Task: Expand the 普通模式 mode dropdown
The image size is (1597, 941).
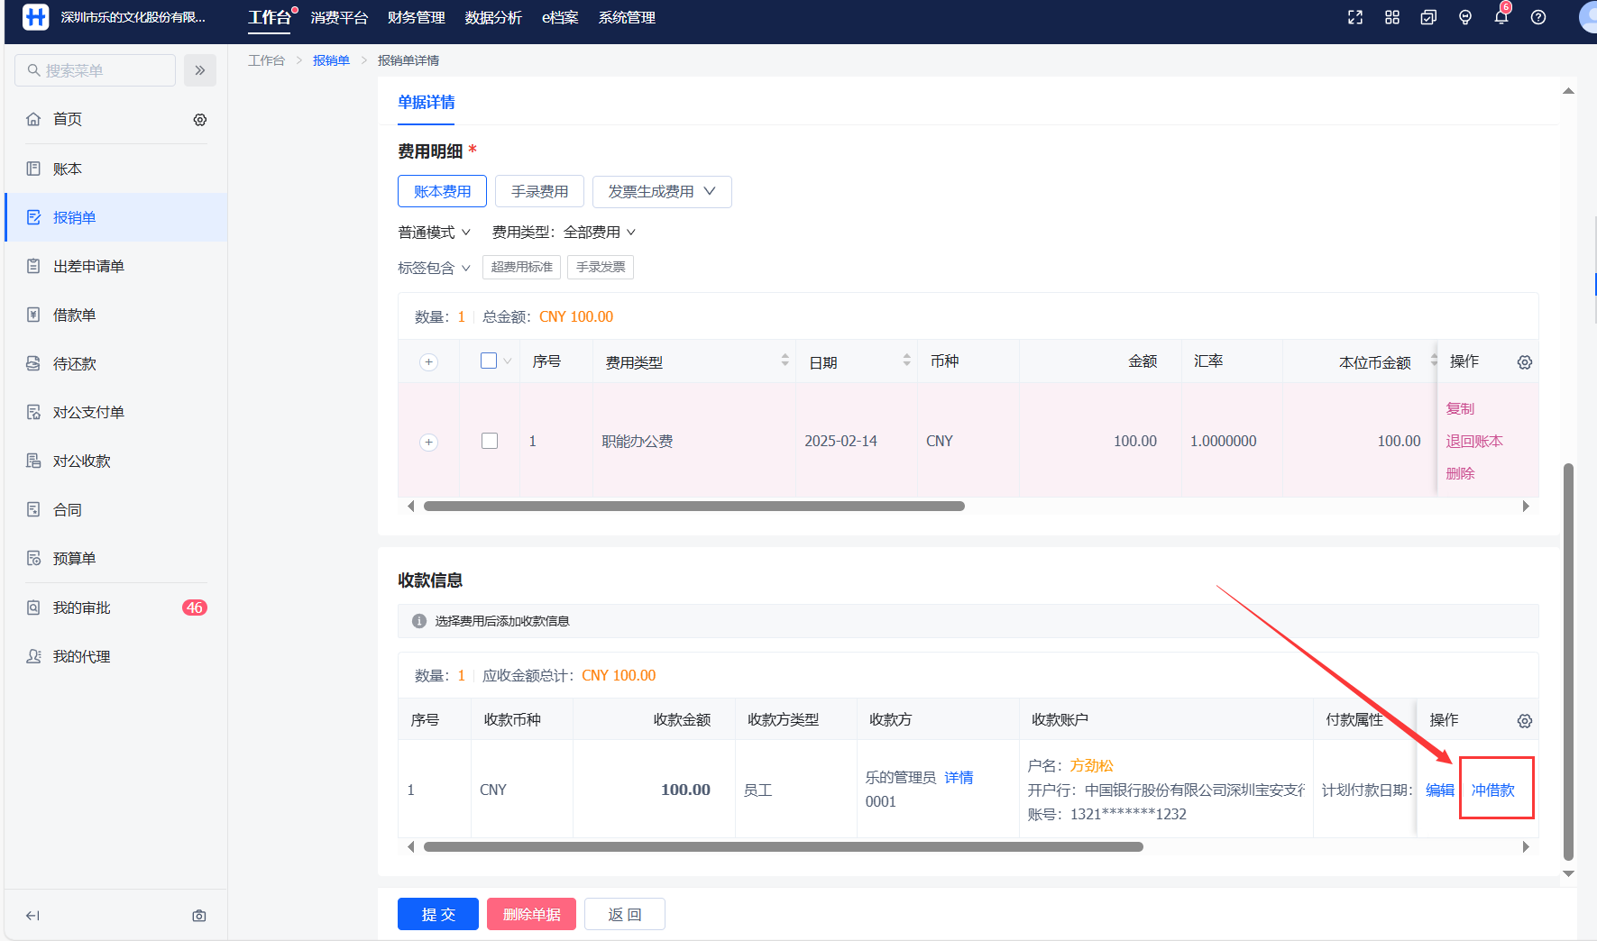Action: click(434, 233)
